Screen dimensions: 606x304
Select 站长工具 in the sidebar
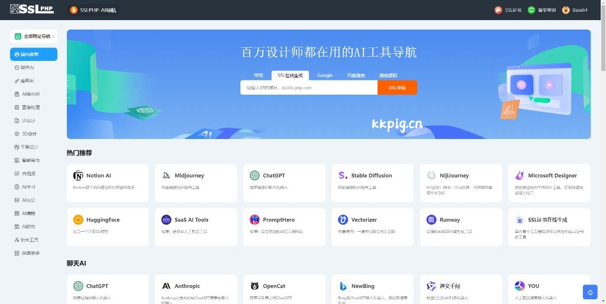tap(26, 240)
